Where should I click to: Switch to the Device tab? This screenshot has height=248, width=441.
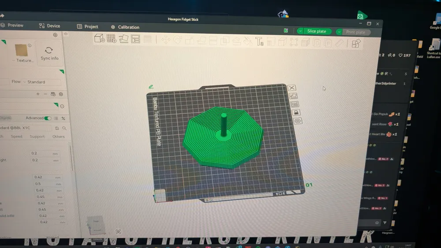coord(49,26)
